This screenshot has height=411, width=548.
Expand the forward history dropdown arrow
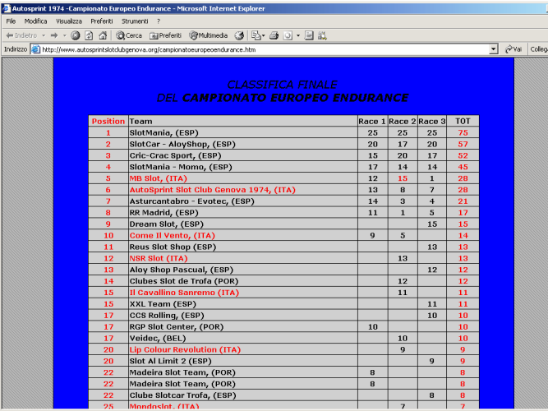[65, 35]
